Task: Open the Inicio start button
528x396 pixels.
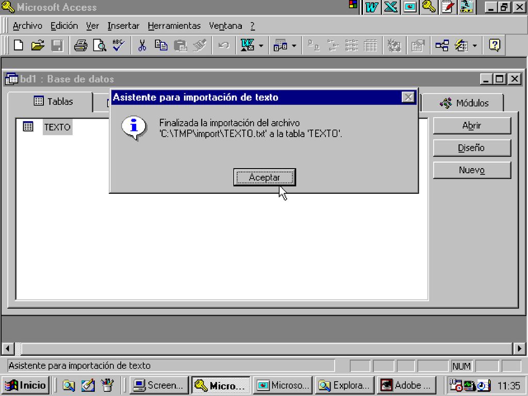Action: click(x=26, y=385)
